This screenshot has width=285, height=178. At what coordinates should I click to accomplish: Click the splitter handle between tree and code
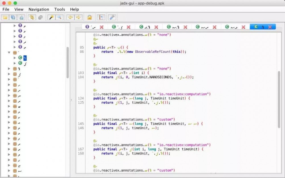[x=72, y=100]
